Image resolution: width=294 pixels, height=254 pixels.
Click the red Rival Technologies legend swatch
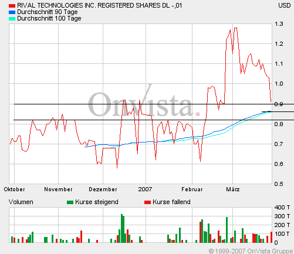(x=12, y=6)
